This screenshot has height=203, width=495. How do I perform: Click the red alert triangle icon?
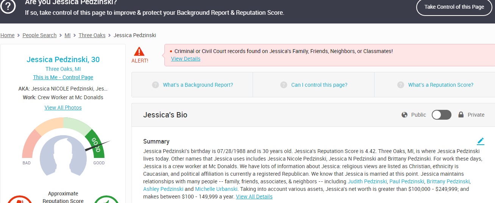pos(139,52)
